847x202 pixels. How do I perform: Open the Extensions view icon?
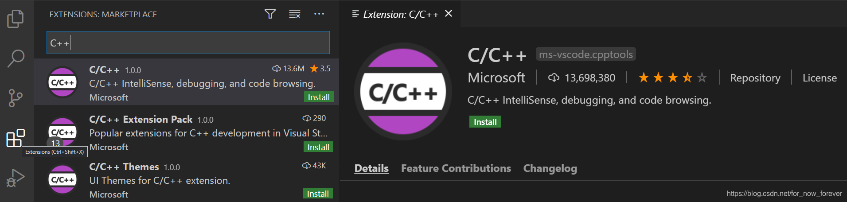pos(16,138)
